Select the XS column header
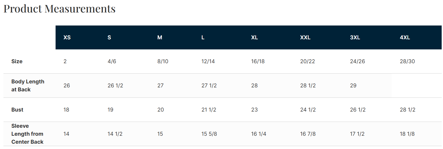Screen dimensions: 443x149 (x=67, y=37)
